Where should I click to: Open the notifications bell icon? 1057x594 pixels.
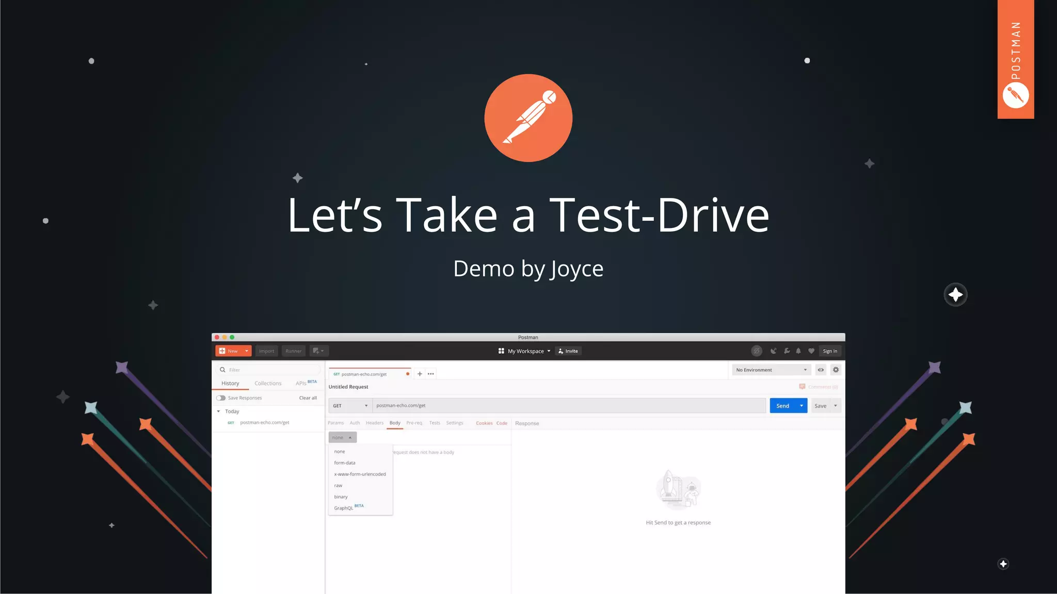[x=798, y=351]
